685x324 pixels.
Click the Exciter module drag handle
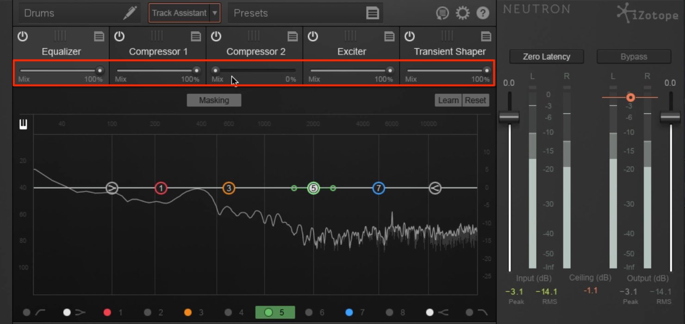click(350, 36)
